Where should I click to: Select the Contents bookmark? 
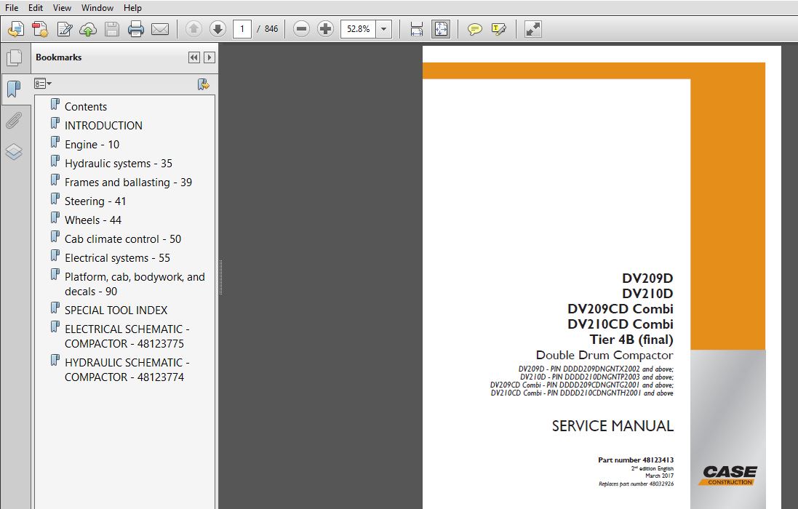pos(86,107)
